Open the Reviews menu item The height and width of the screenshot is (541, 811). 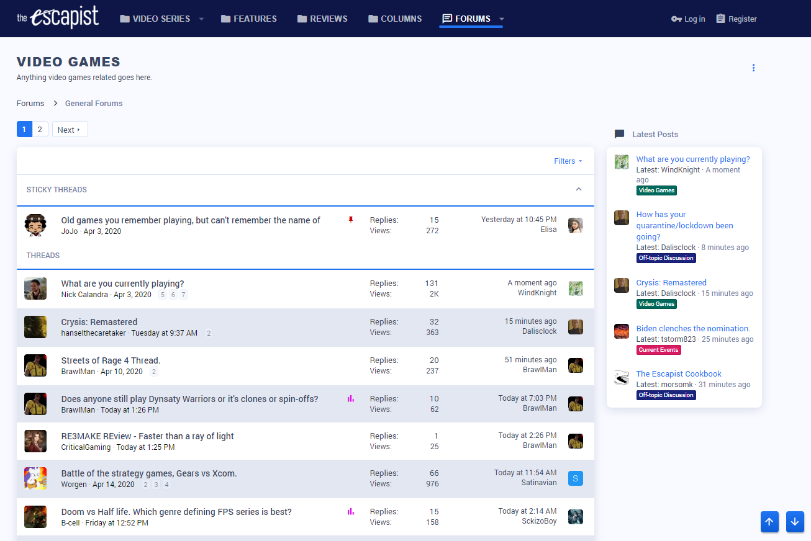coord(322,19)
